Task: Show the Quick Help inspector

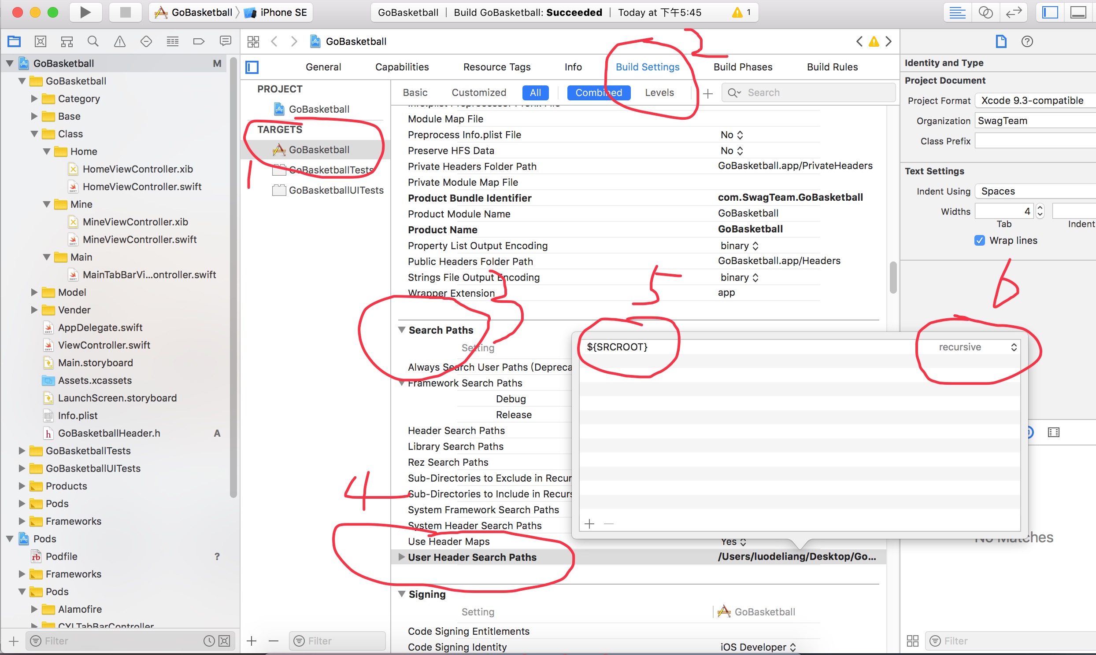Action: (1027, 41)
